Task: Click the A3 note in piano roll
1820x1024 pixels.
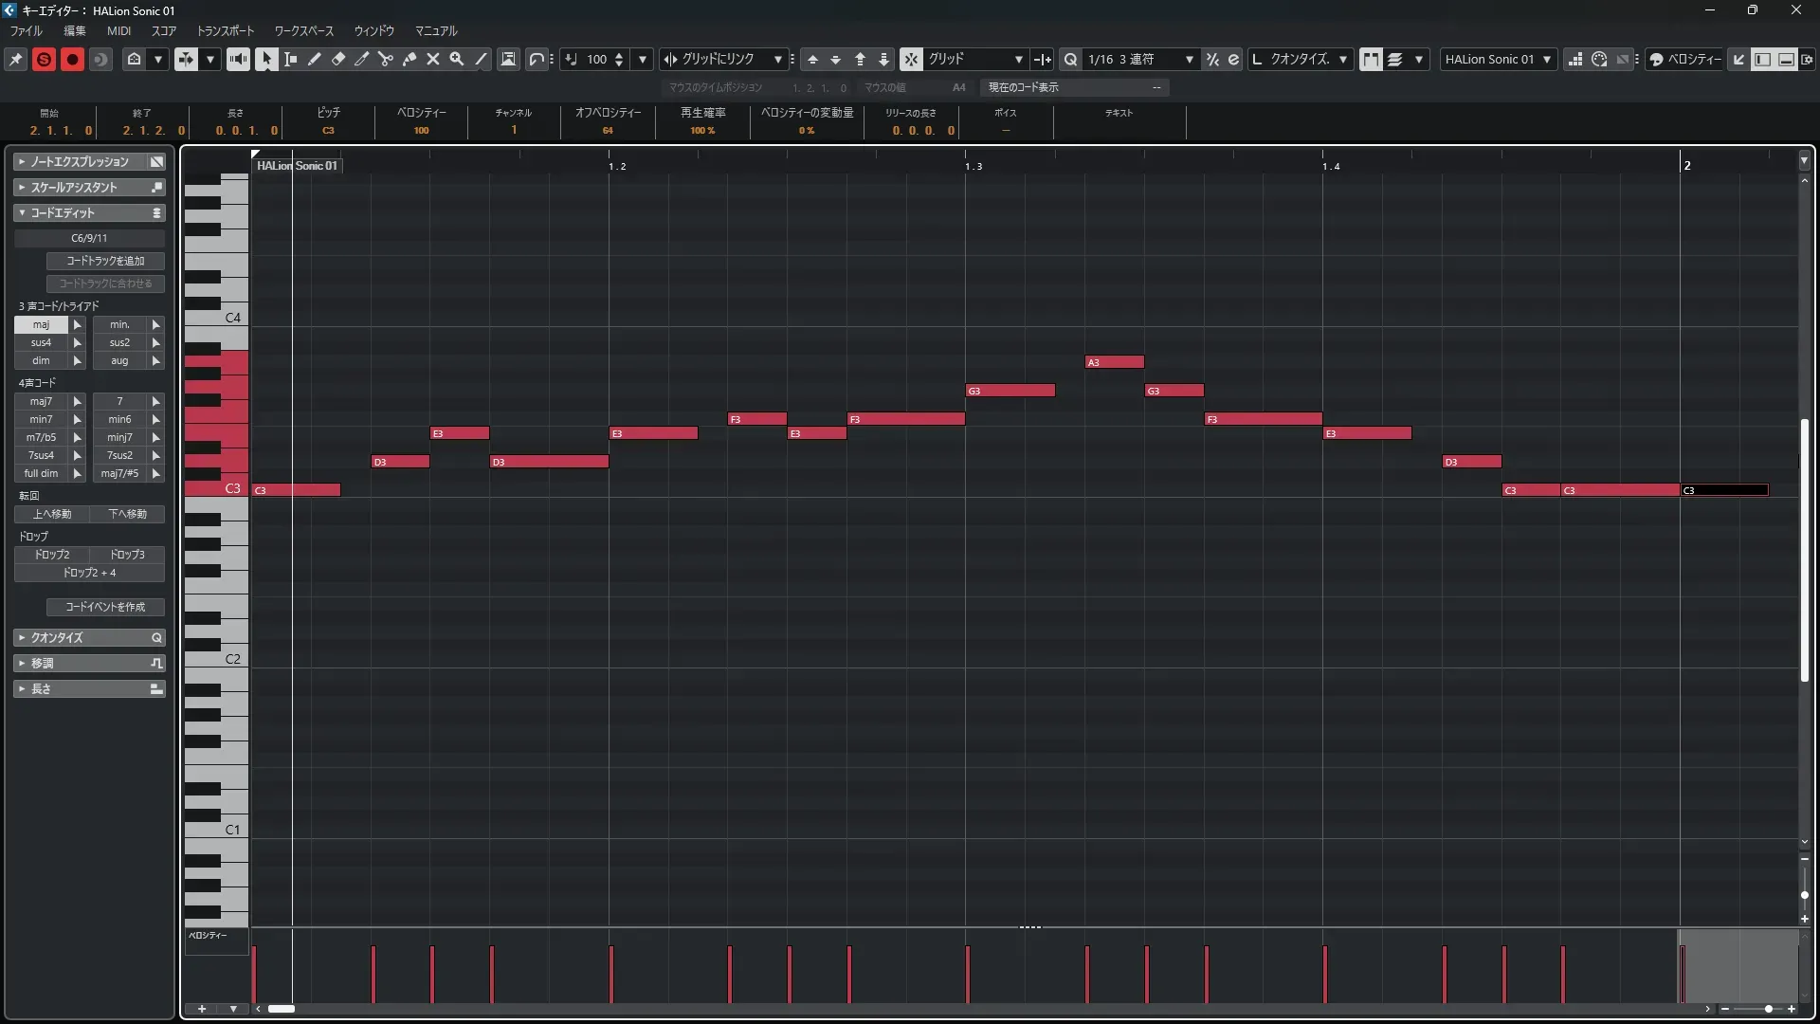Action: pos(1115,362)
